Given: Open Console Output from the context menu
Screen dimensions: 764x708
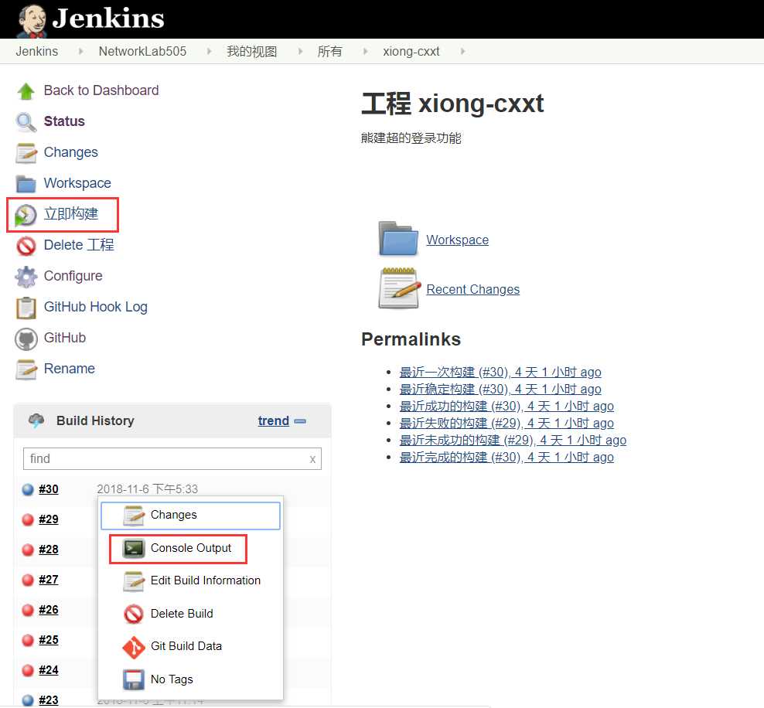Looking at the screenshot, I should [190, 548].
